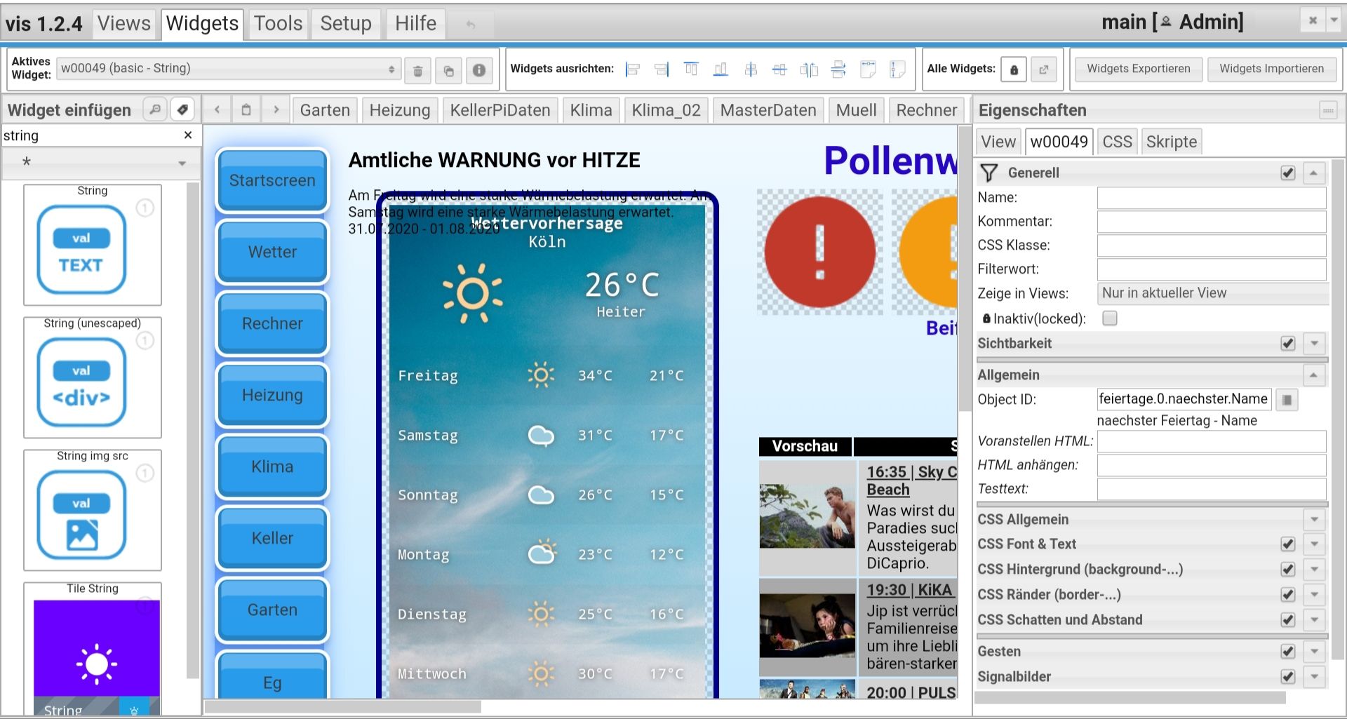The height and width of the screenshot is (719, 1347).
Task: Switch to the CSS properties tab
Action: 1117,142
